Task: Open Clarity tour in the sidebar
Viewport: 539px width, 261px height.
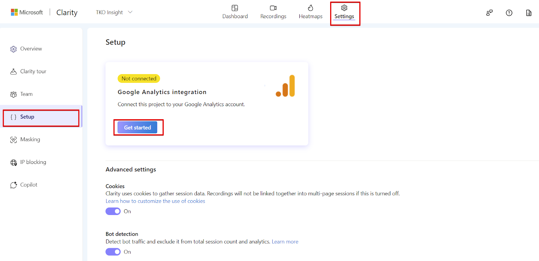Action: pos(33,72)
